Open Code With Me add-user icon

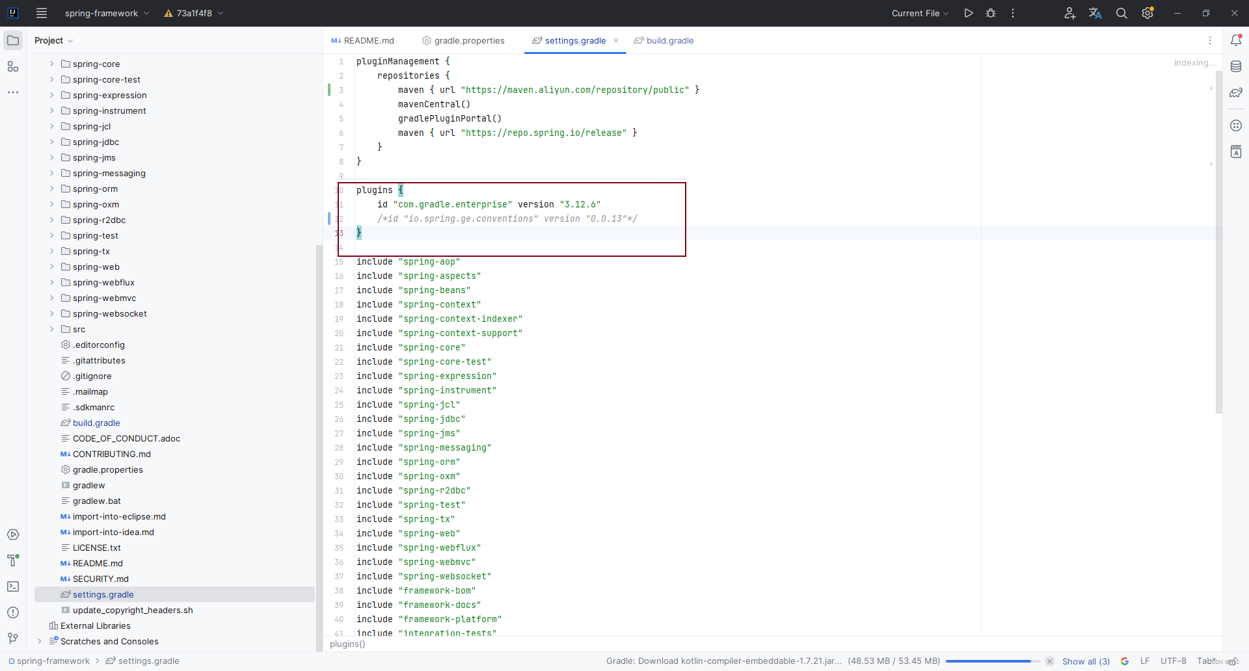point(1069,13)
